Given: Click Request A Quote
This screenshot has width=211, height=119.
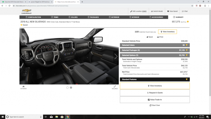Looking at the screenshot, I should [155, 93].
